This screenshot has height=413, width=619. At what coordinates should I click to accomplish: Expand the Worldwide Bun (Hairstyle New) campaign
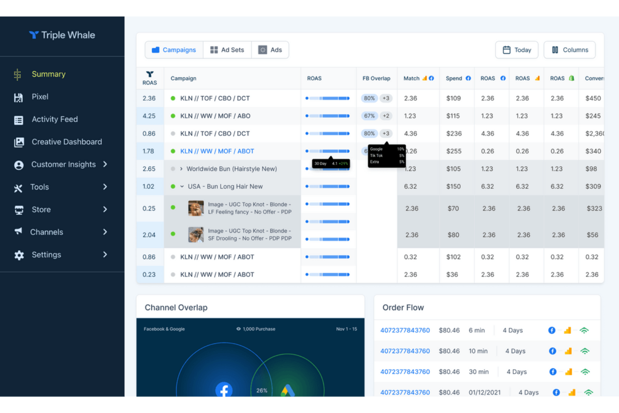[181, 169]
